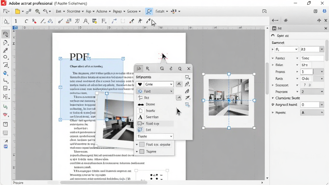Viewport: 329px width, 185px height.
Task: Click the vertical scrollbar in right panel
Action: (x=327, y=50)
